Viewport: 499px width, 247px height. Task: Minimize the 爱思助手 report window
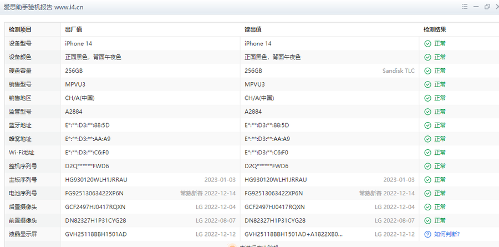pos(476,7)
